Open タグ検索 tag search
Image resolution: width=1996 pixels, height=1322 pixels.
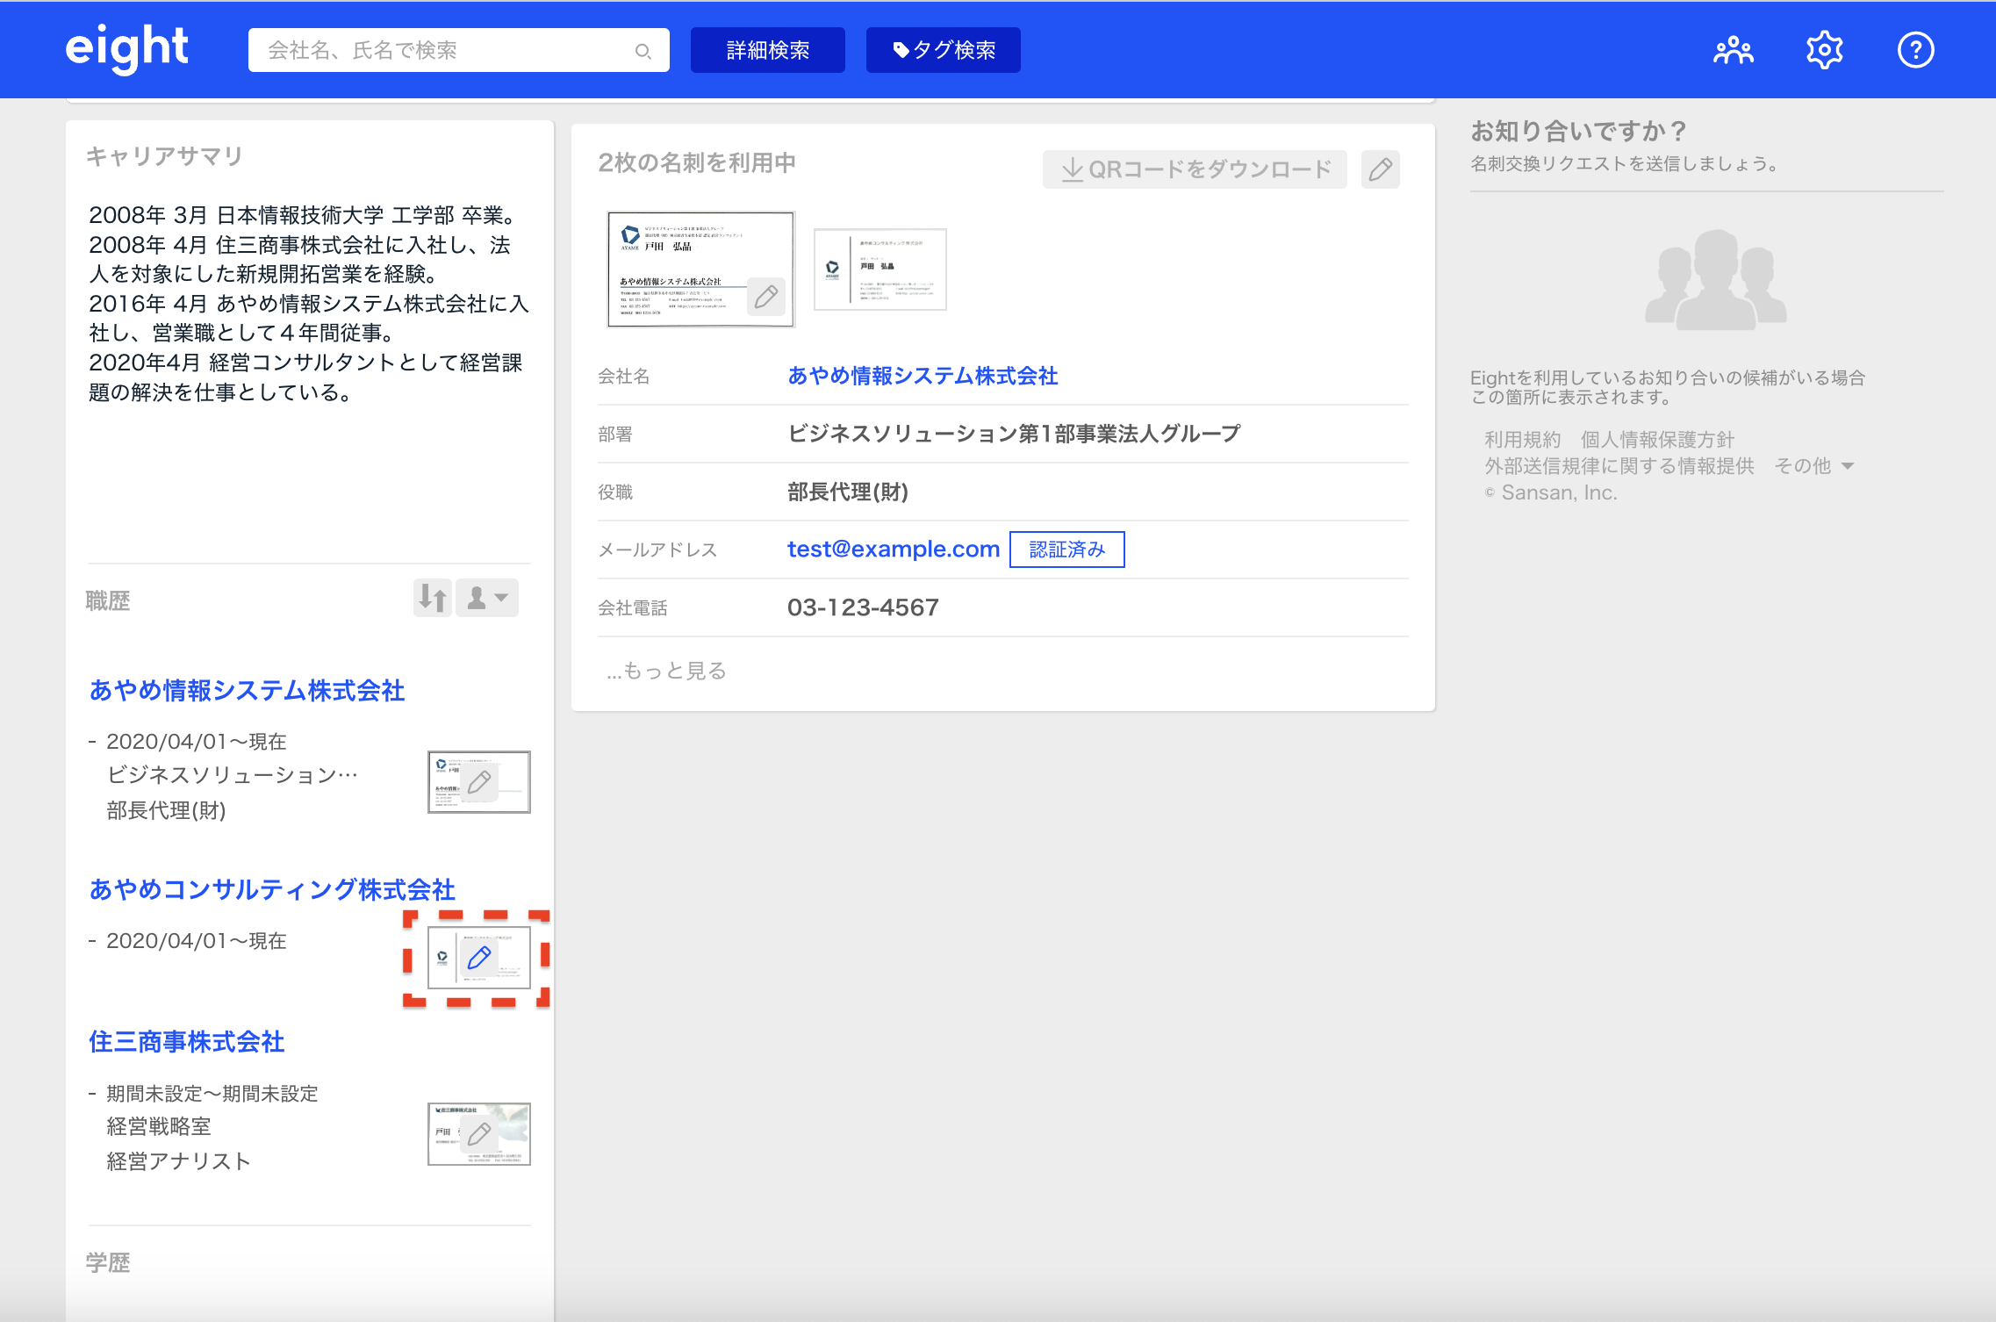(x=943, y=50)
